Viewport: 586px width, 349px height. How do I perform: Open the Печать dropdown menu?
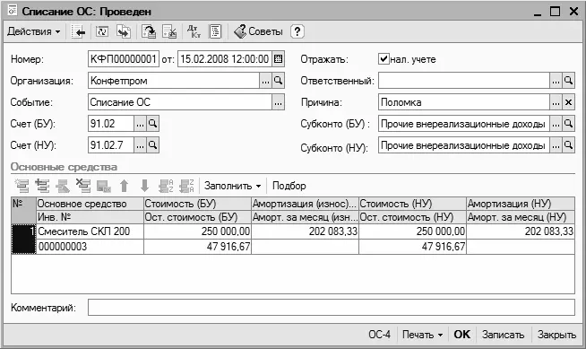coord(422,335)
